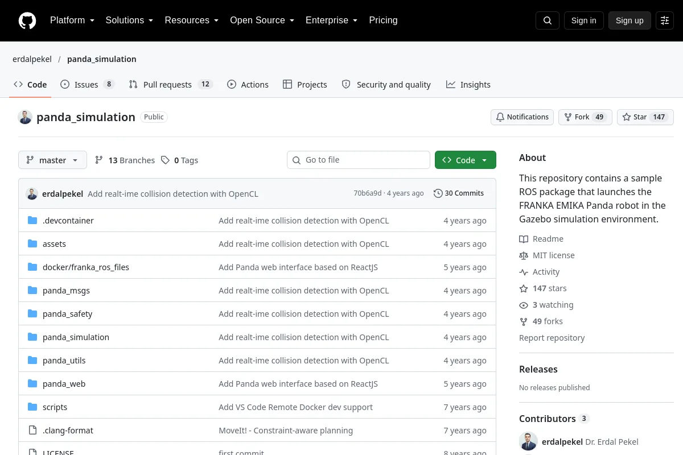The image size is (683, 455).
Task: Click the Sign in button
Action: (x=583, y=20)
